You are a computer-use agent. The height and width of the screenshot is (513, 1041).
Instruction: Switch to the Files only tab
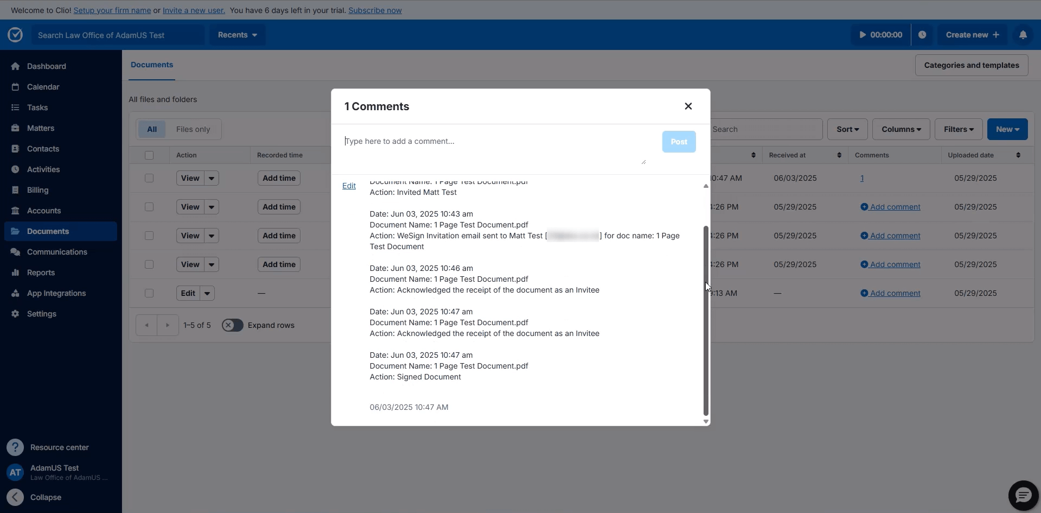tap(193, 129)
